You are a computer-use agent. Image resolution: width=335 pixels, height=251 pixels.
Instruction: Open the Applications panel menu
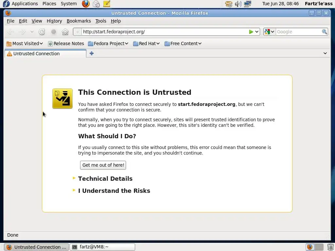tap(25, 4)
